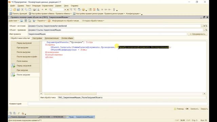Click the Сформировать button
This screenshot has width=217, height=122.
pos(197,34)
